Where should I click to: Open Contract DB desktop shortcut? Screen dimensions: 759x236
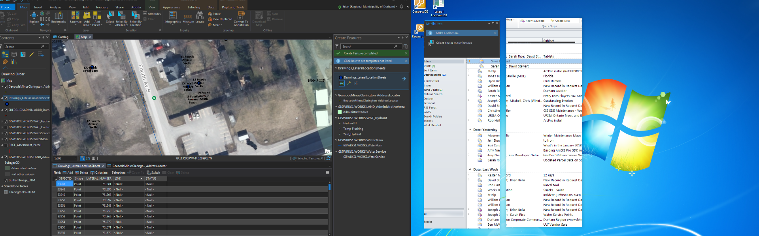click(x=420, y=7)
